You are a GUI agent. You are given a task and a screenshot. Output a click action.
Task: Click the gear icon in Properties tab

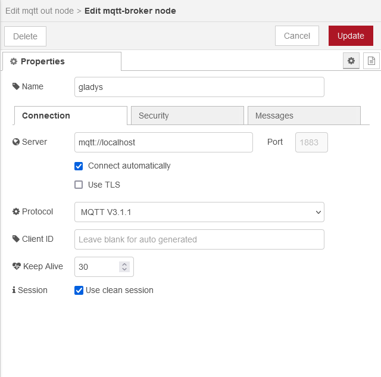point(14,61)
